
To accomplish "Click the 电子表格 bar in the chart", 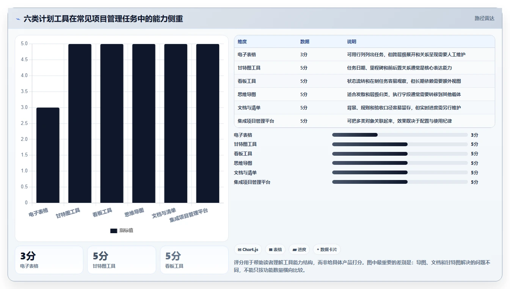I will pos(48,155).
